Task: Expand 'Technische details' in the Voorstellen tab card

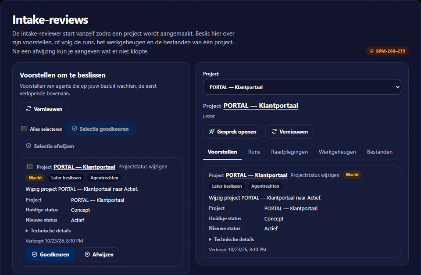Action: point(232,239)
